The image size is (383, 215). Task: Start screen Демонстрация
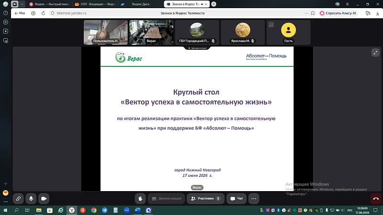point(166,199)
